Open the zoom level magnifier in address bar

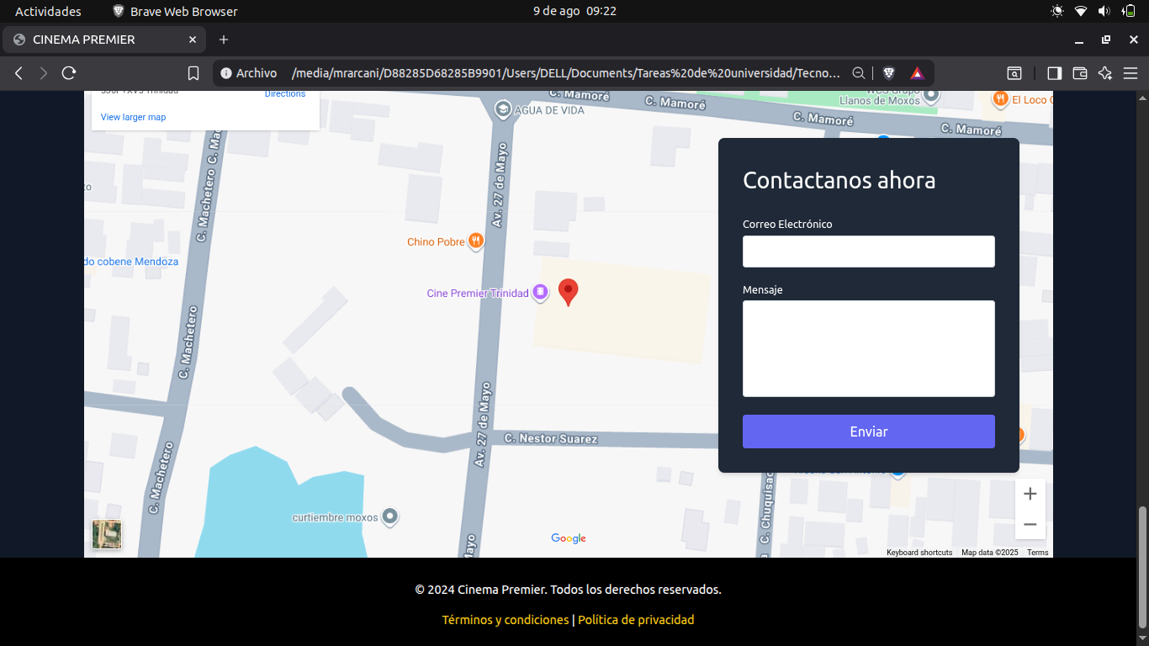(859, 73)
